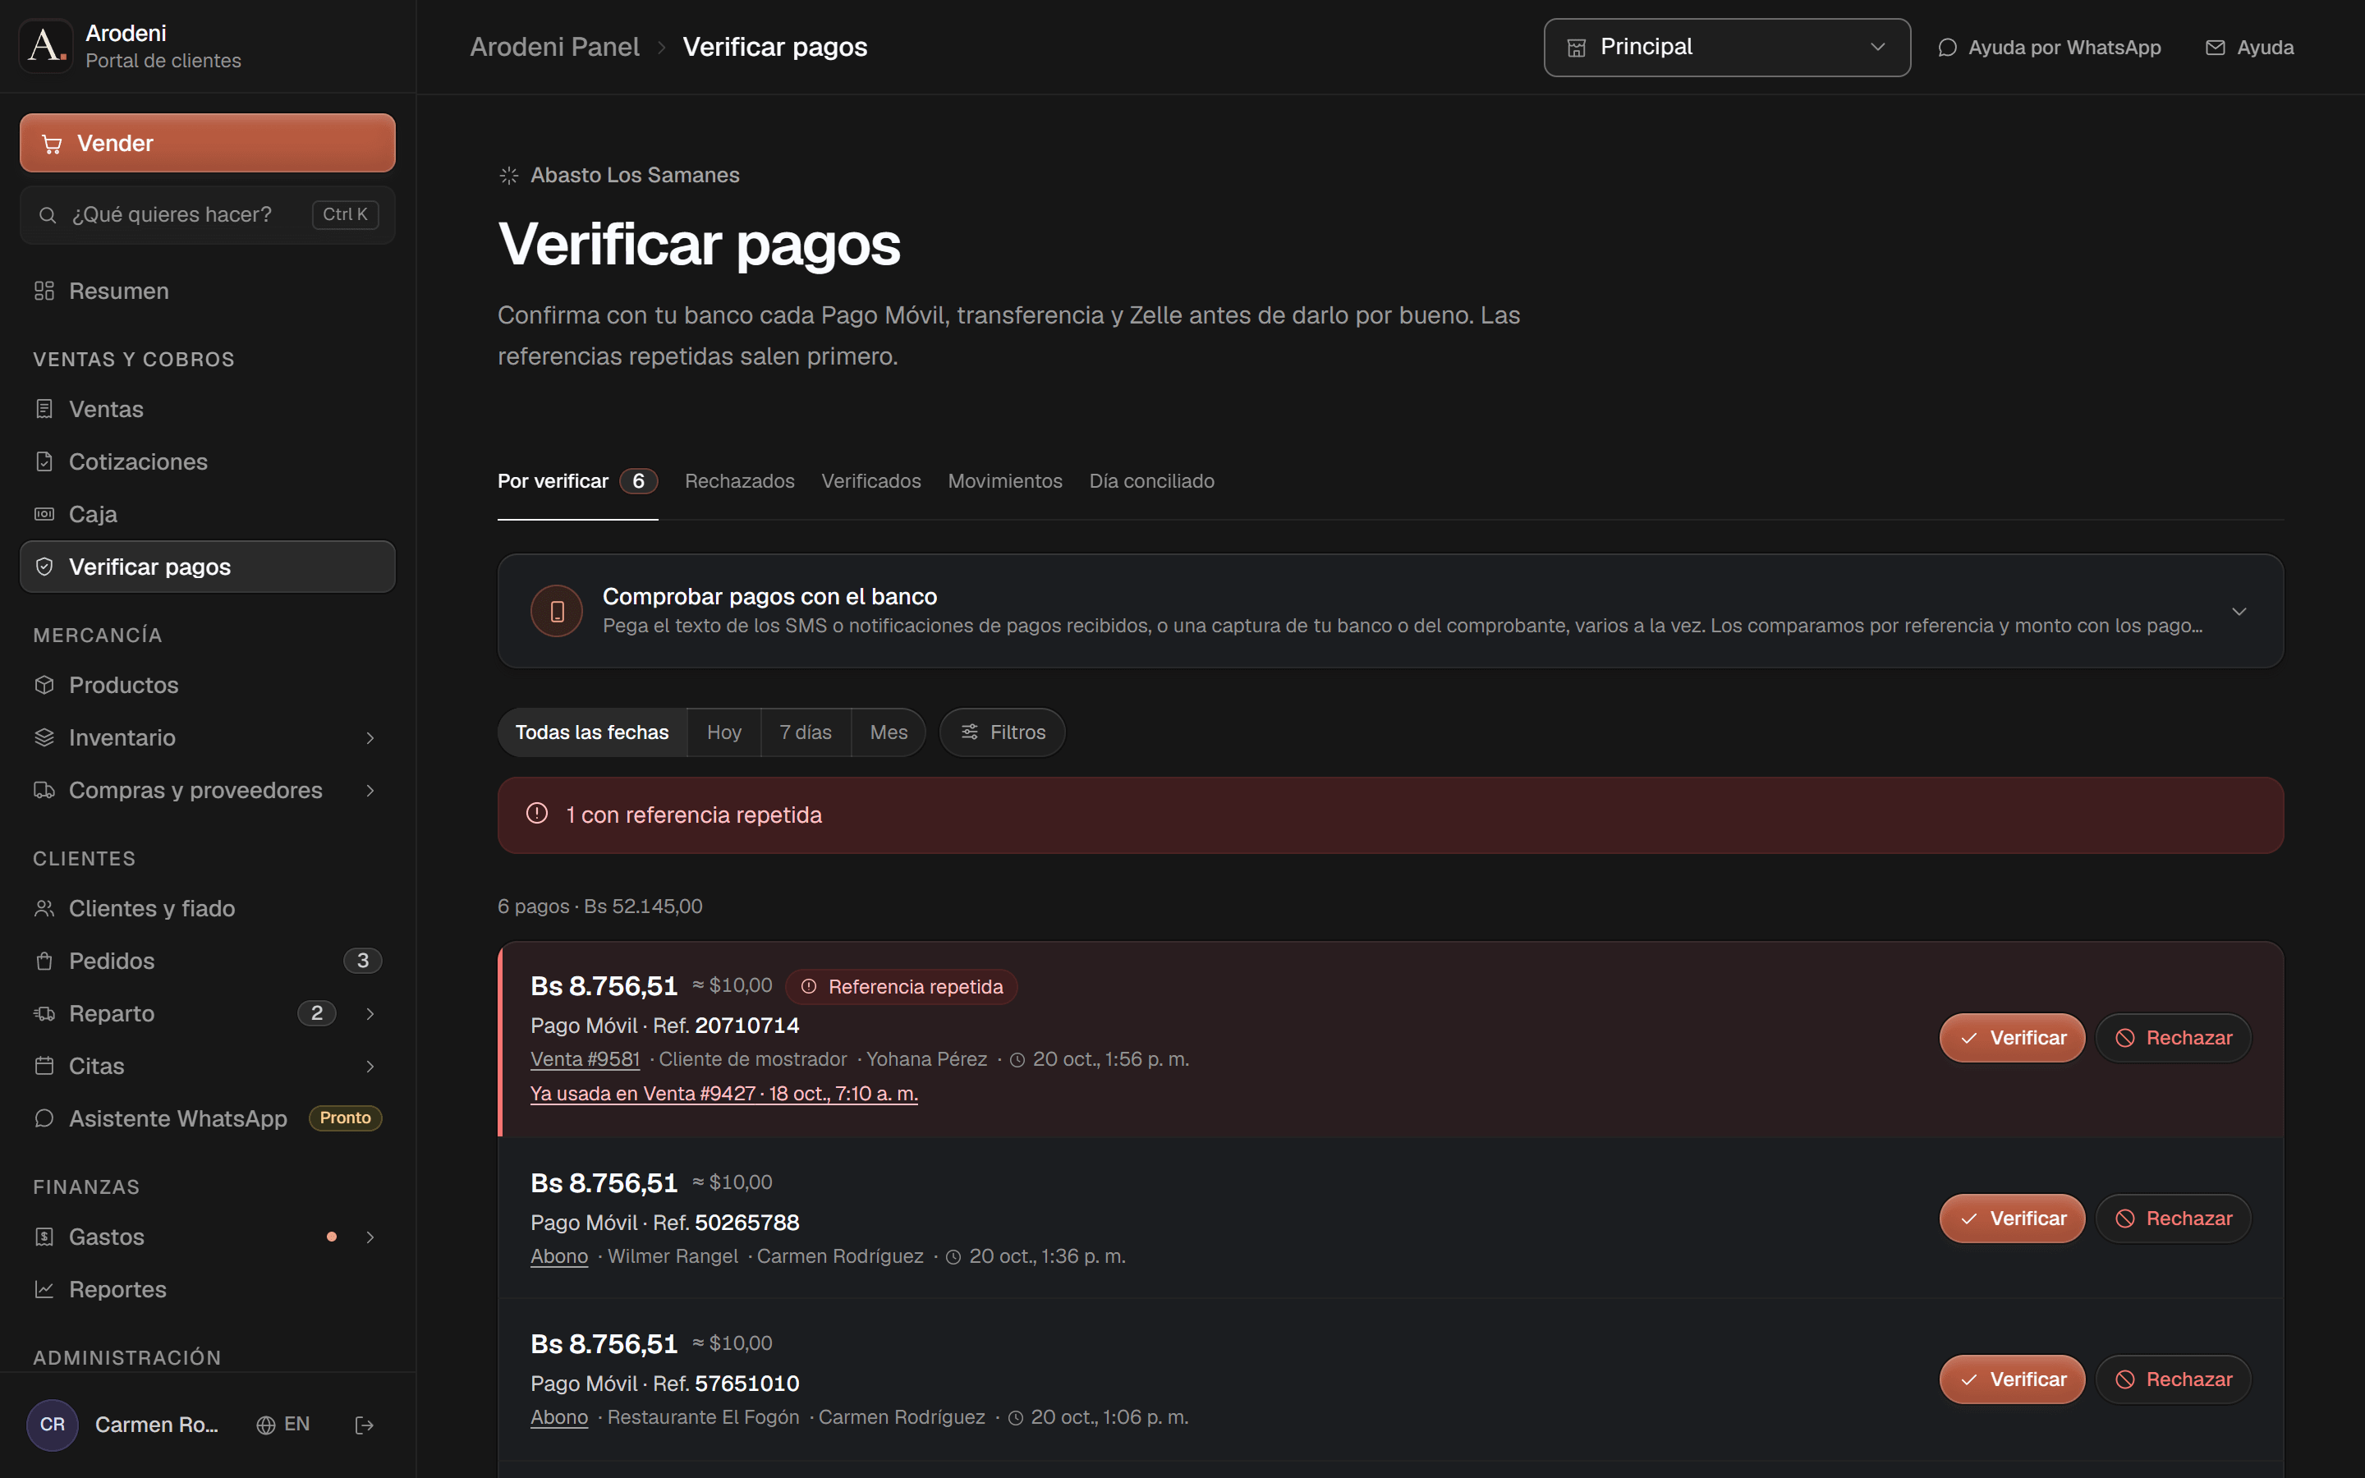Click the Compras y proveedores truck icon
Screen dimensions: 2365x1478
[x=44, y=790]
